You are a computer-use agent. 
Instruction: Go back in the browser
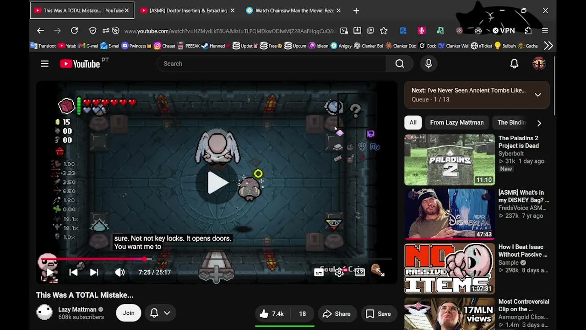pyautogui.click(x=40, y=31)
